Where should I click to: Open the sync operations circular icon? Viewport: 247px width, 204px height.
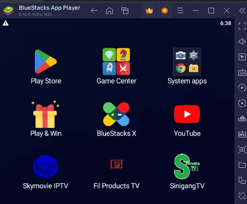coord(242,103)
